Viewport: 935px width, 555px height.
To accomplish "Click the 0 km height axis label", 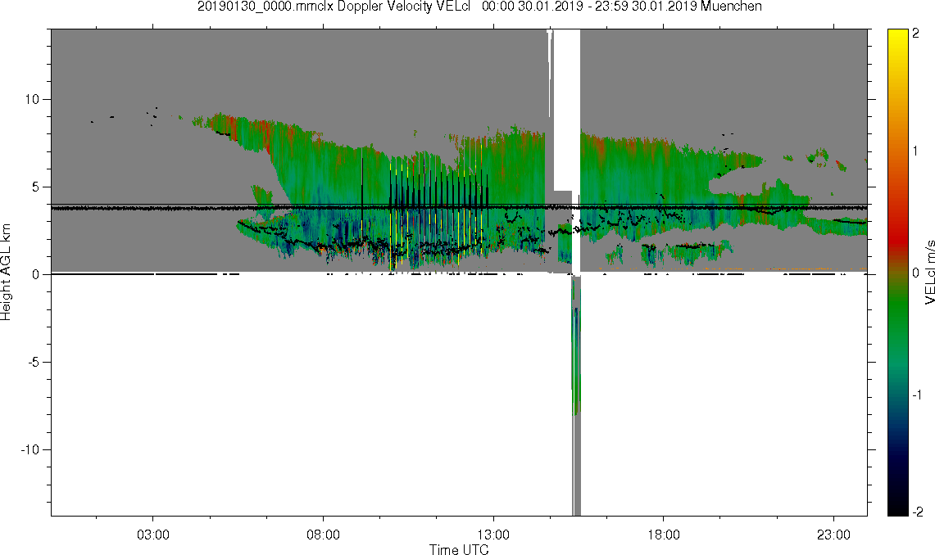I will click(36, 274).
